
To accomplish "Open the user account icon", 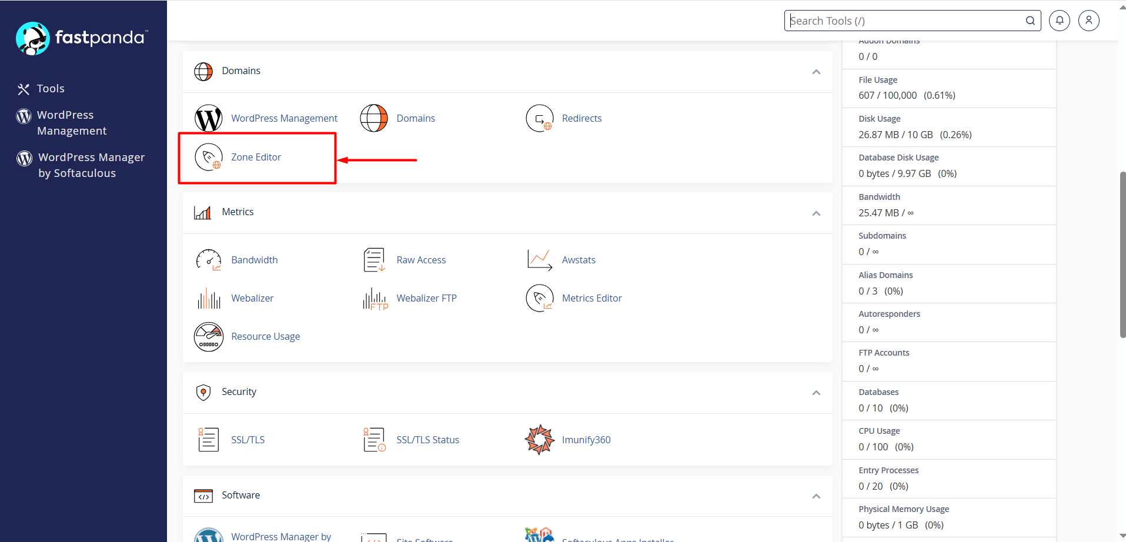I will [1089, 21].
